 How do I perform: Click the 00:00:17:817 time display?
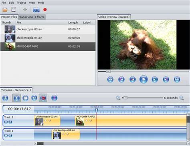pyautogui.click(x=20, y=109)
